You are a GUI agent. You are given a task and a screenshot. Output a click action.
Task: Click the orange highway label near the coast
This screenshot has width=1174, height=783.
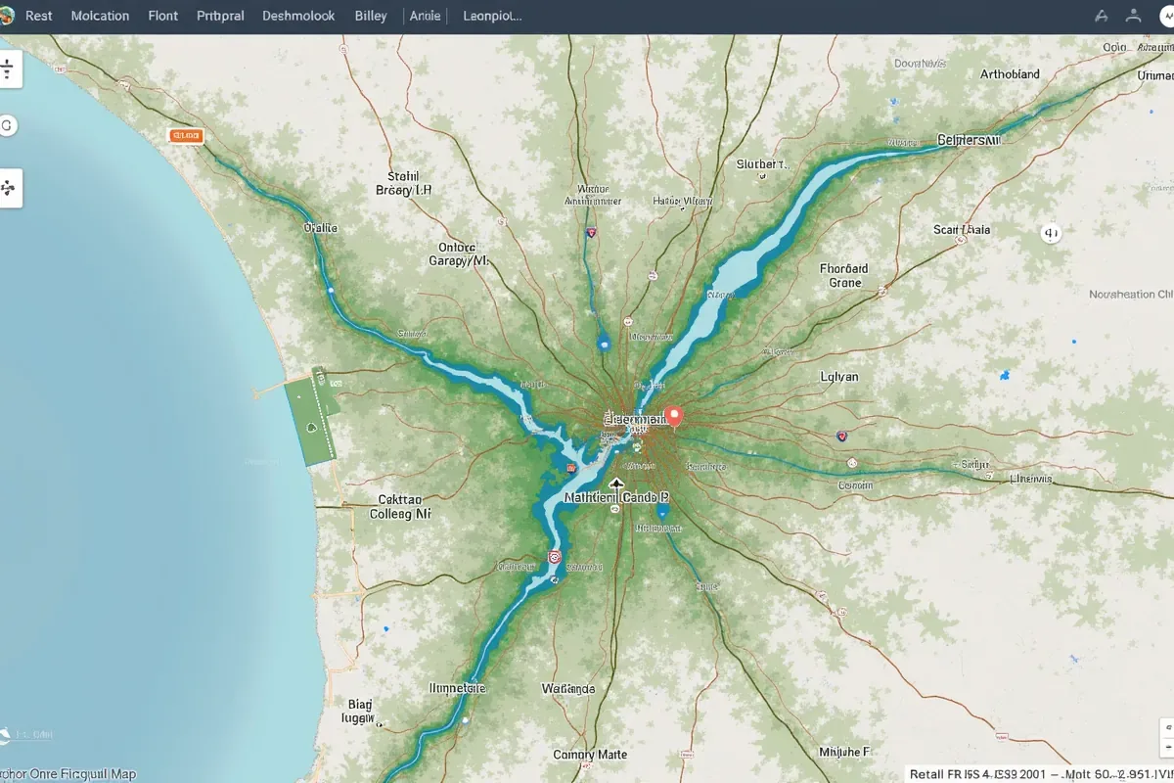[x=185, y=136]
